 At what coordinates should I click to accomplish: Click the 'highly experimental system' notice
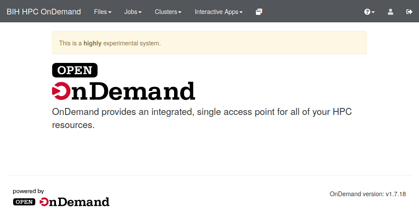209,43
